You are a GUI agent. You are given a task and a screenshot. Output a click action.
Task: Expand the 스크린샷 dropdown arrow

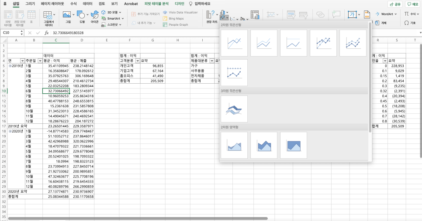120,25
